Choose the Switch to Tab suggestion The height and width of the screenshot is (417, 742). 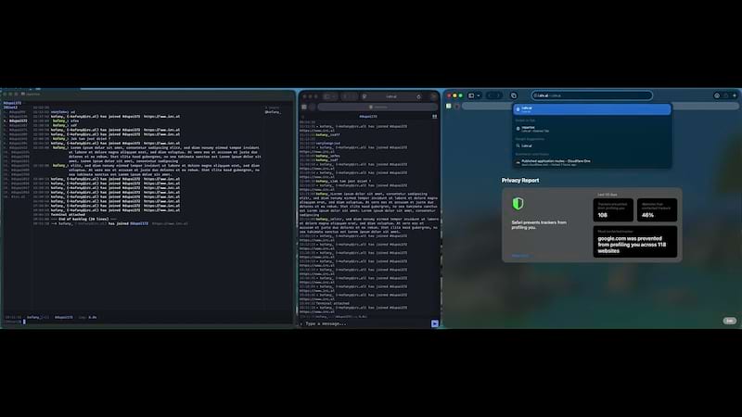tap(591, 130)
